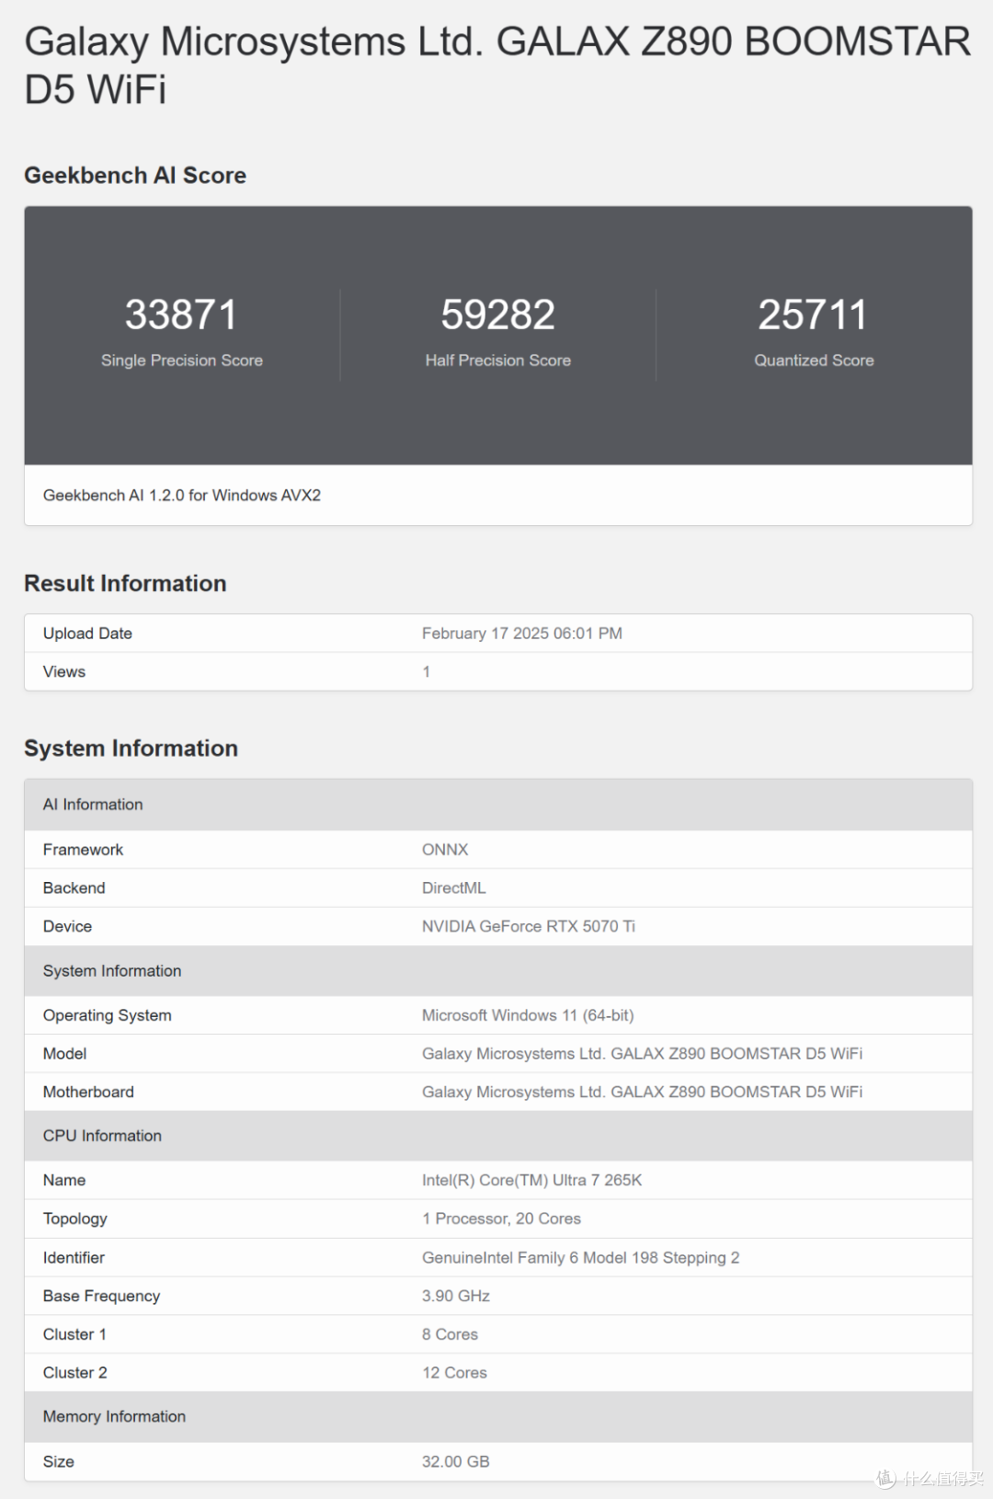Click Geekbench AI 1.2.0 for Windows AVX2 text
Screen dimensions: 993x1499
coord(182,496)
